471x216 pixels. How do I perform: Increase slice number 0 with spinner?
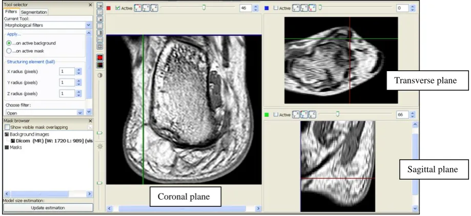coord(413,6)
